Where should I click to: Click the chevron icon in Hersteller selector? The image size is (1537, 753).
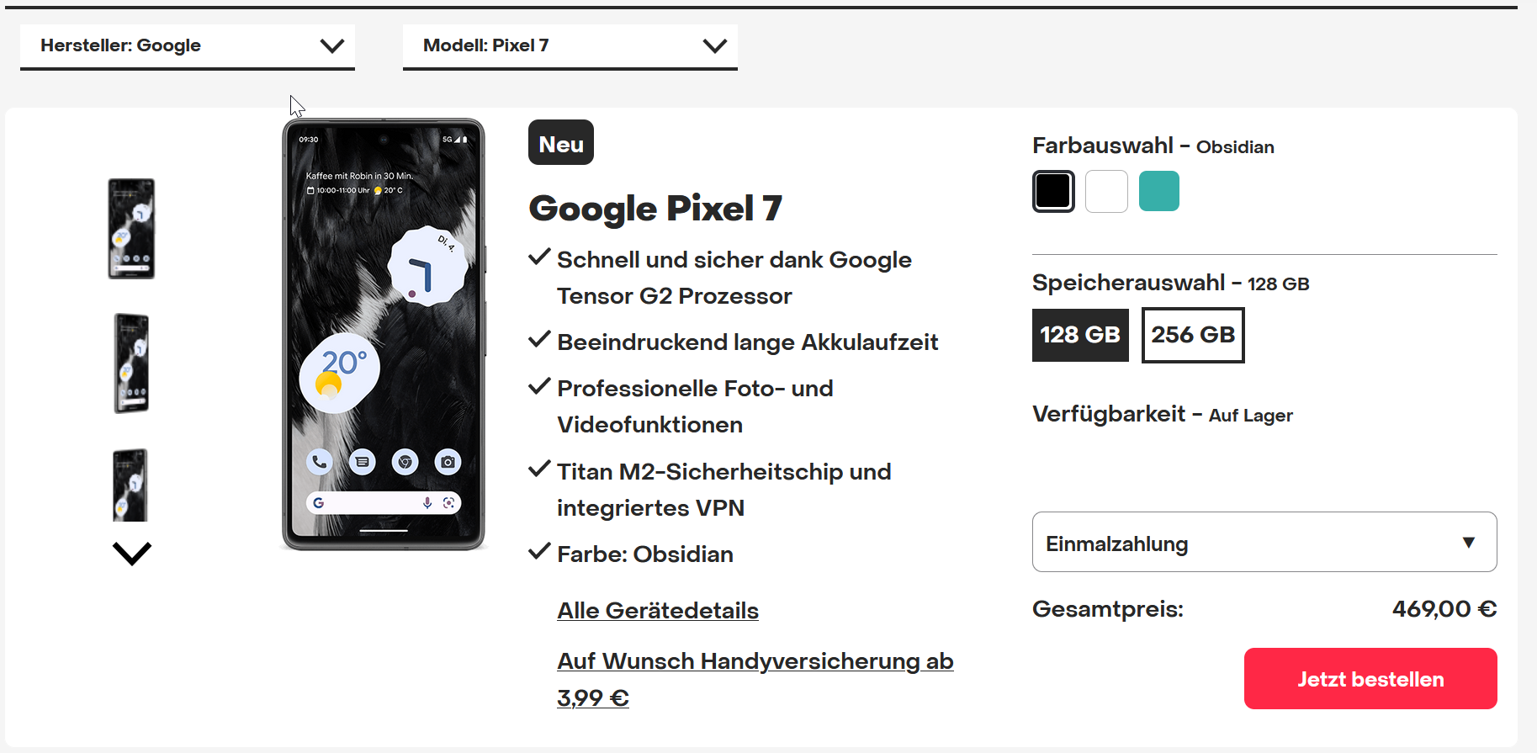[x=332, y=46]
